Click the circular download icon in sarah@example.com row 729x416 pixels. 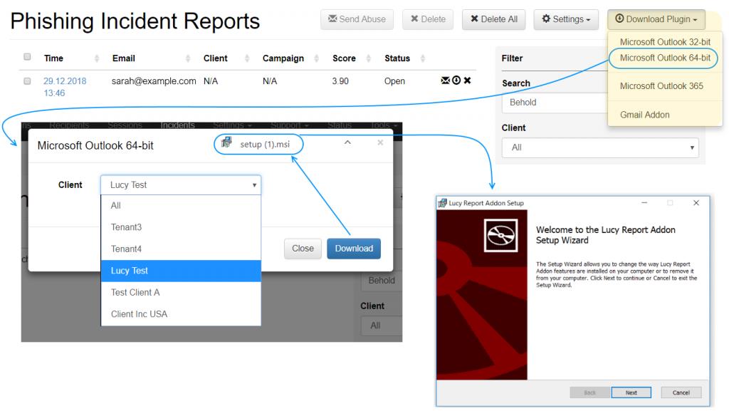click(x=456, y=80)
